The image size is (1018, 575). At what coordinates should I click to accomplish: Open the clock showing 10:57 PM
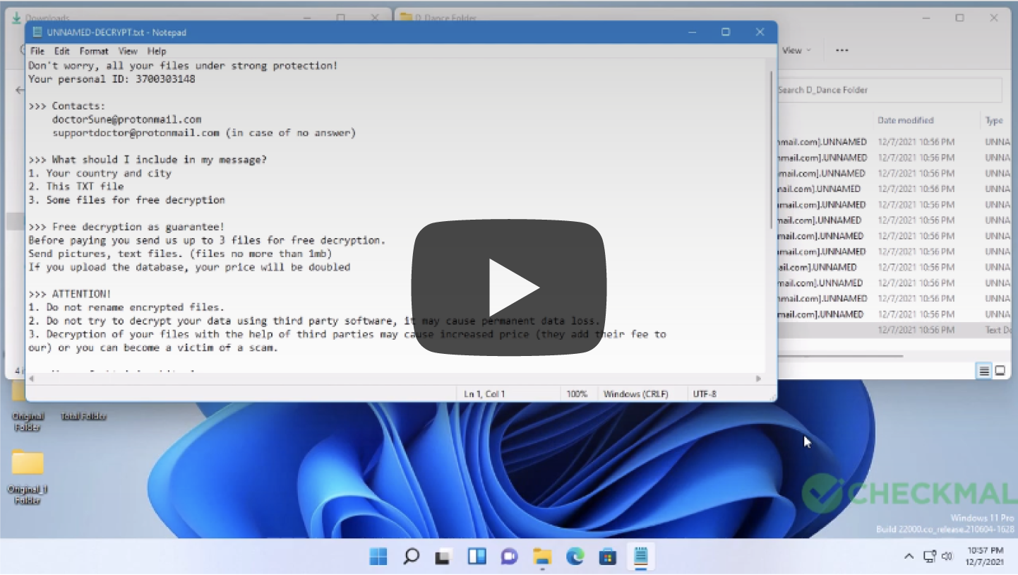pos(985,556)
